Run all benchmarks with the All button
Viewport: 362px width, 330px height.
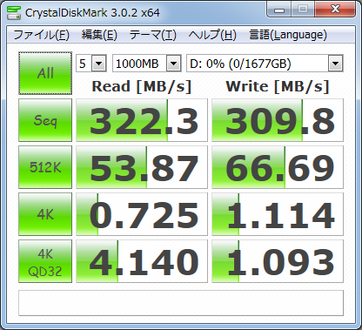45,73
